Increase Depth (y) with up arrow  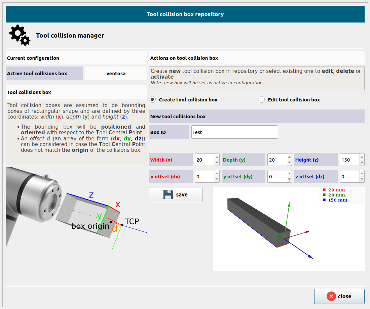(x=289, y=157)
